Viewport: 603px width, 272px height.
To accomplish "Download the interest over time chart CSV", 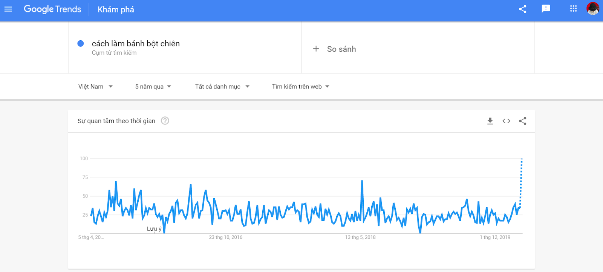I will 490,121.
